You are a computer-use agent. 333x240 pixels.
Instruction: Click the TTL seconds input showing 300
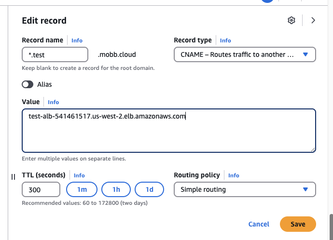[x=41, y=189]
